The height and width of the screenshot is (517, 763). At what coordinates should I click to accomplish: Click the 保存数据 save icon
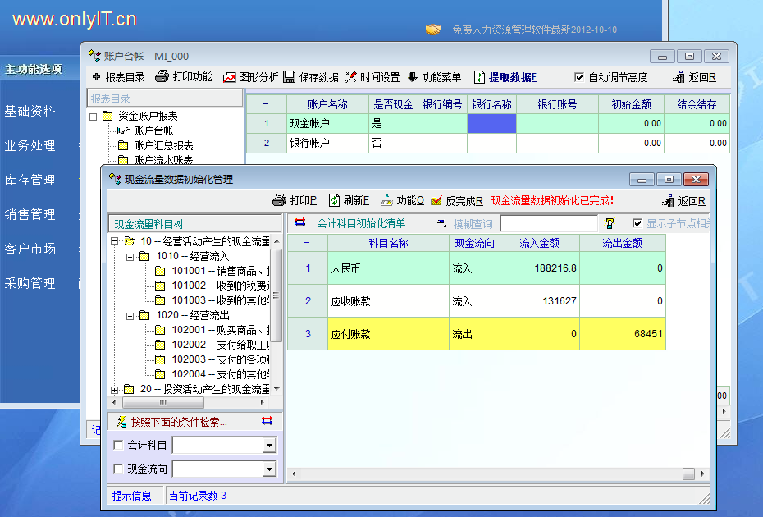click(290, 77)
